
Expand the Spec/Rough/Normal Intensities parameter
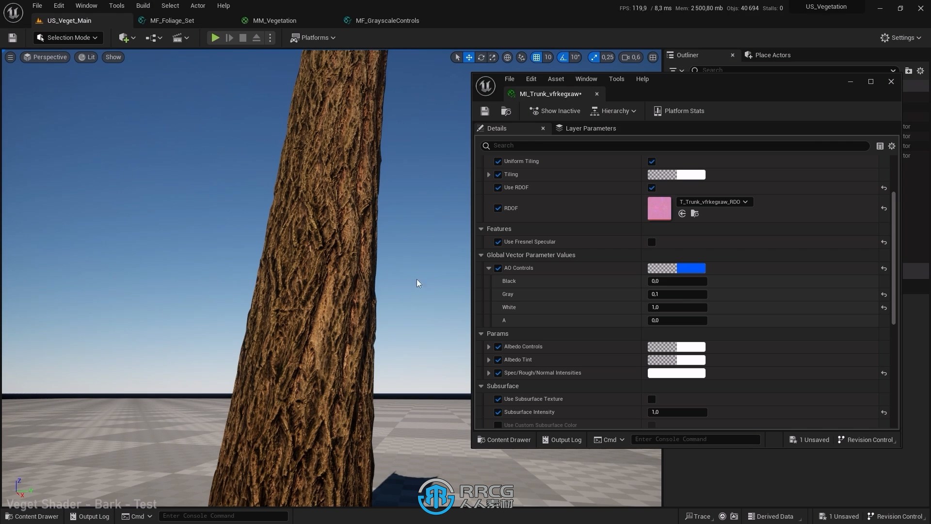tap(488, 372)
